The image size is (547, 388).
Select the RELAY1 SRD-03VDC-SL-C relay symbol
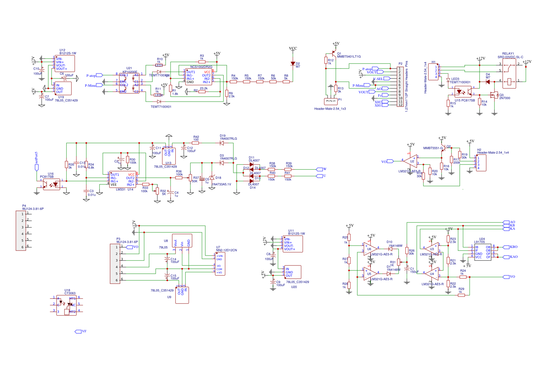pos(509,73)
